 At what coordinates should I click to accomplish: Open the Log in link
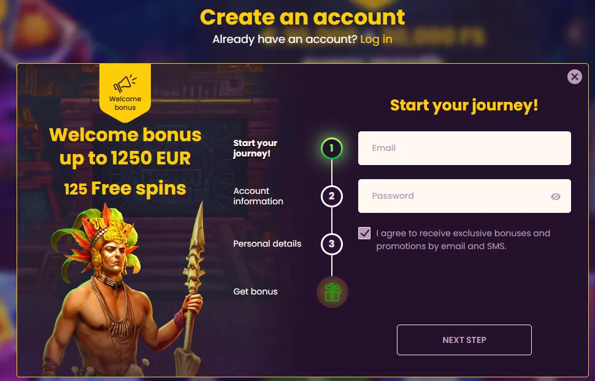pos(376,39)
